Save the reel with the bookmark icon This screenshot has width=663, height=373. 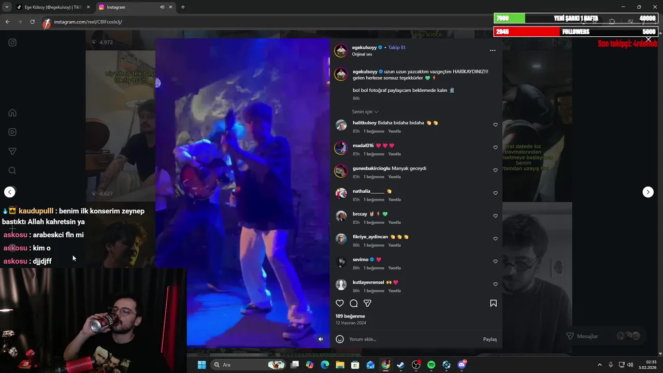pyautogui.click(x=493, y=303)
